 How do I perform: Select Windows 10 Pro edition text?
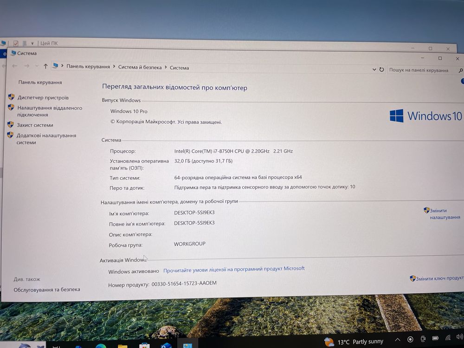[129, 111]
